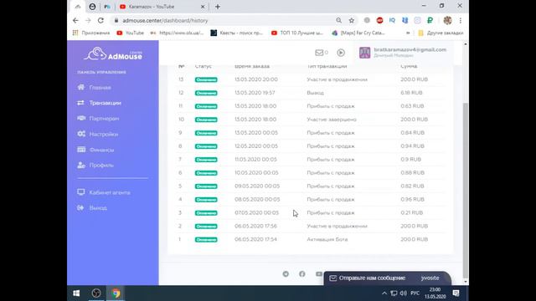
Task: Click the AdMouse logo
Action: [x=113, y=54]
